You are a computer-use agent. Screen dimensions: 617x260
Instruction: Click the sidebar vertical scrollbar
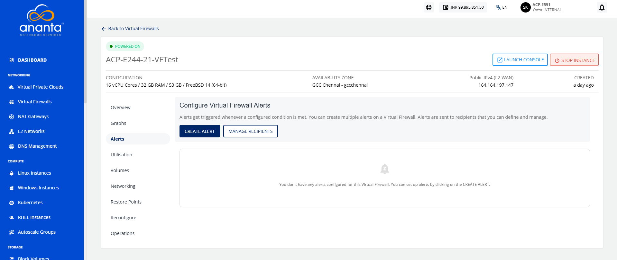[x=85, y=51]
